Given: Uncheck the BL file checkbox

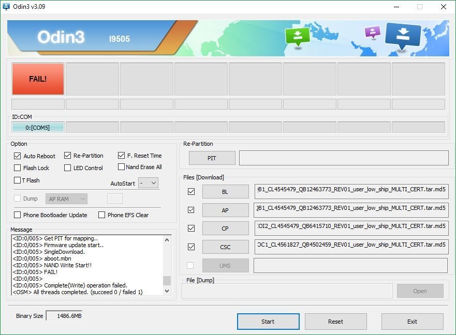Looking at the screenshot, I should [x=191, y=191].
